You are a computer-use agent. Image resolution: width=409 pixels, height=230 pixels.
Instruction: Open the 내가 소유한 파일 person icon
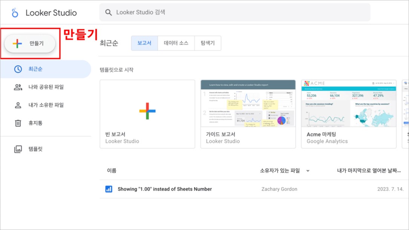pyautogui.click(x=18, y=105)
